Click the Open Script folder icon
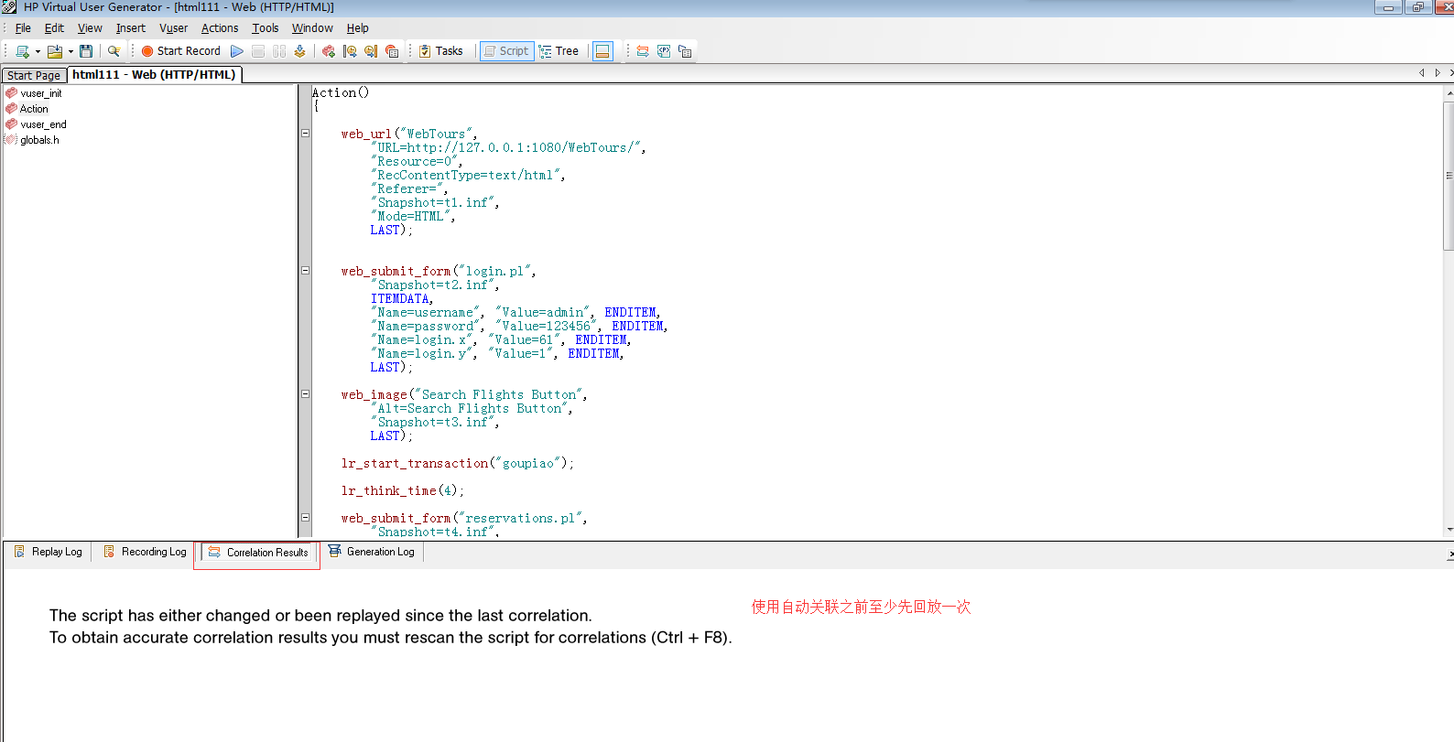This screenshot has height=742, width=1454. [55, 51]
